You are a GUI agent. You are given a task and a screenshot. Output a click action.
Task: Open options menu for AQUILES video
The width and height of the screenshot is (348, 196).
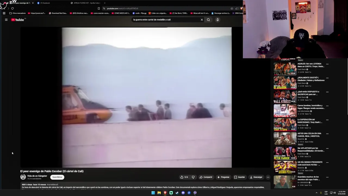(327, 64)
